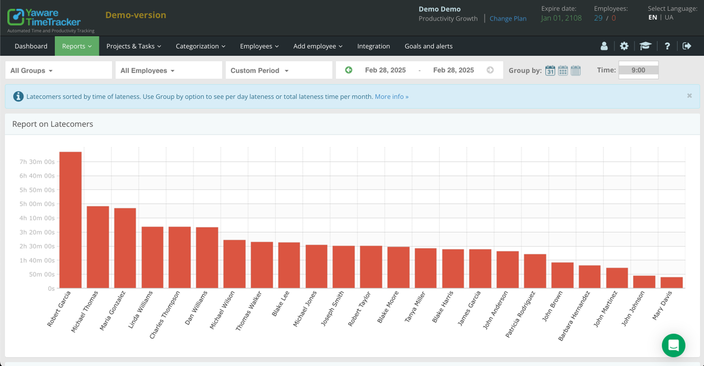The image size is (704, 366).
Task: Dismiss the latecomers info banner
Action: click(x=690, y=96)
